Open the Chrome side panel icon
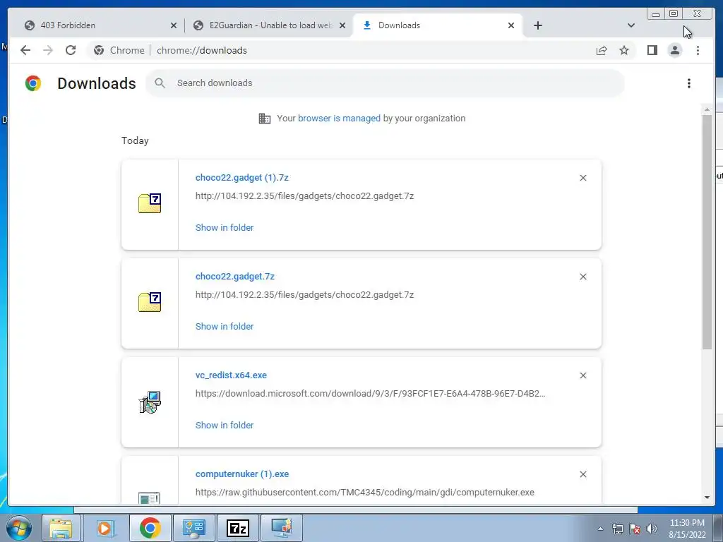The width and height of the screenshot is (723, 542). pos(652,50)
